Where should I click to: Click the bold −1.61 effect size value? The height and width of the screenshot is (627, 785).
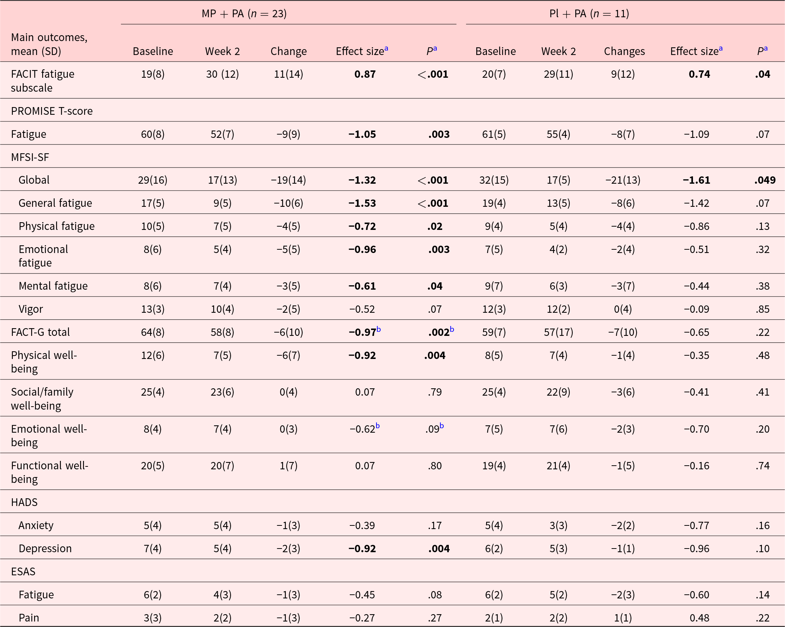(x=696, y=180)
